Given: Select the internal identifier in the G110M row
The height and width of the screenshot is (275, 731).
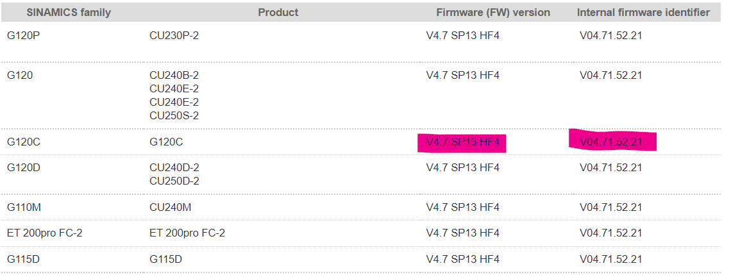Looking at the screenshot, I should pos(611,207).
